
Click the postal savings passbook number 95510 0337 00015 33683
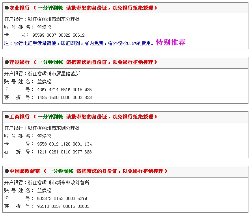coord(63,206)
